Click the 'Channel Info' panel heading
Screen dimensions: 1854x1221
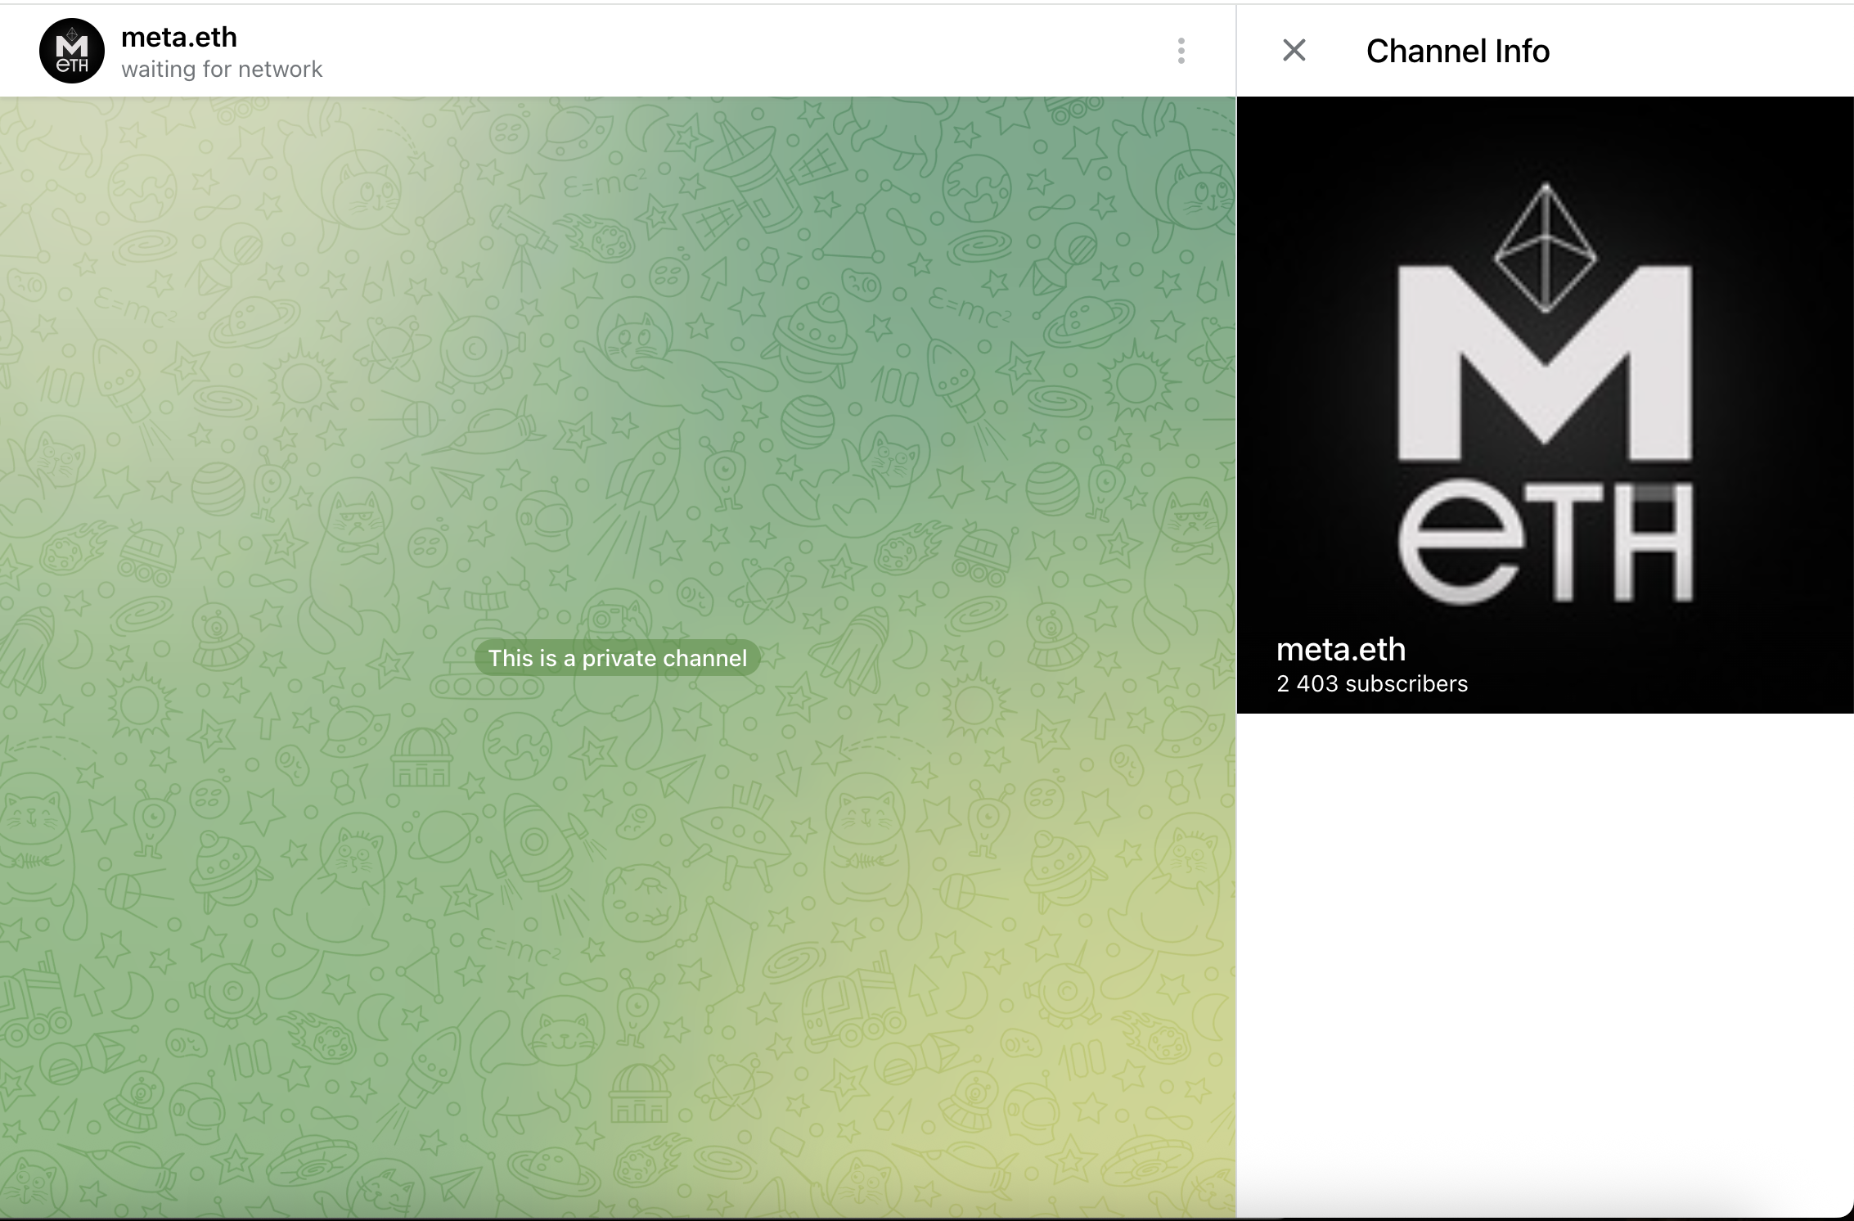click(1457, 51)
